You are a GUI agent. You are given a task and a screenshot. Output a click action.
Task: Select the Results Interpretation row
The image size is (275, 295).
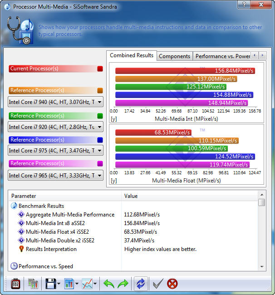click(x=133, y=249)
